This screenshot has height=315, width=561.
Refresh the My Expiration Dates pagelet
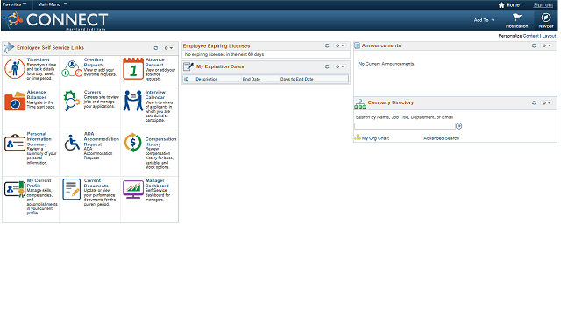coord(327,66)
